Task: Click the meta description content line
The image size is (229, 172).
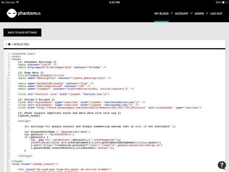Action: [65, 78]
